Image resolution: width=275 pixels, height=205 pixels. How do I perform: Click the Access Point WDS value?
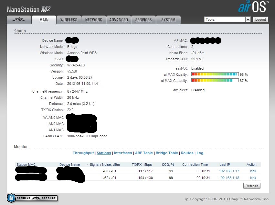click(x=82, y=53)
